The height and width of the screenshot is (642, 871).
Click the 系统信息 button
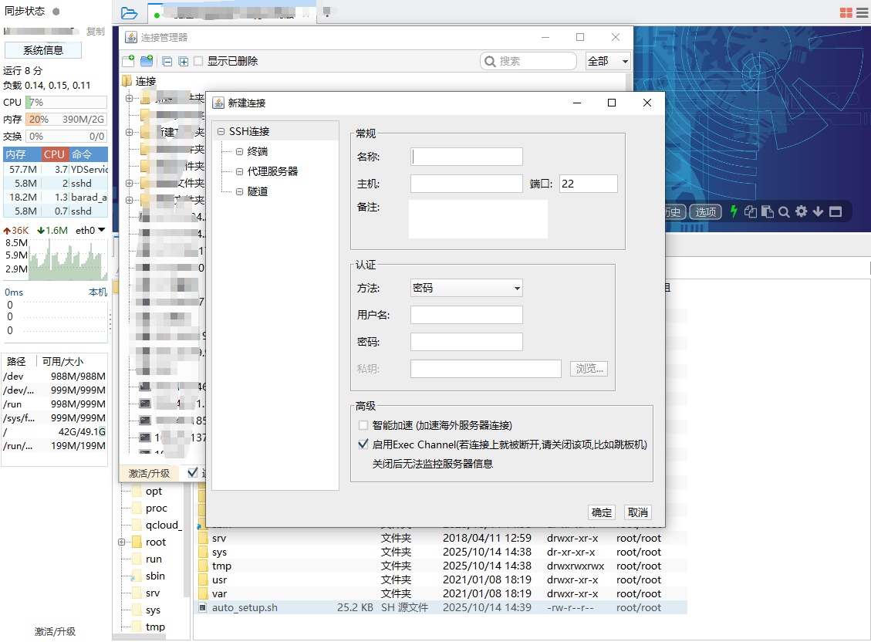point(43,50)
